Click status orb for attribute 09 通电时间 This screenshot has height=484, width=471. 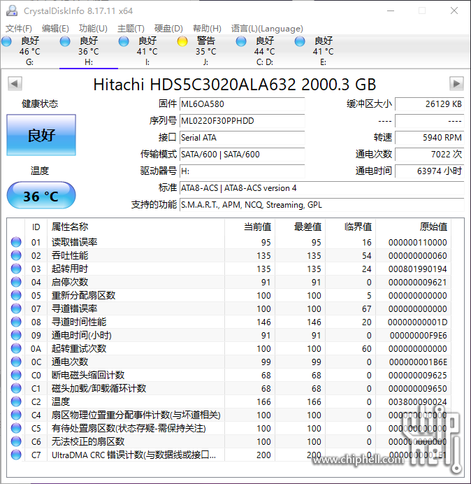(x=16, y=335)
